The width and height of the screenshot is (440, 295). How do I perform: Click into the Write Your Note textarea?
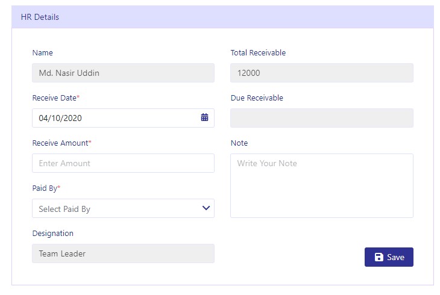322,185
